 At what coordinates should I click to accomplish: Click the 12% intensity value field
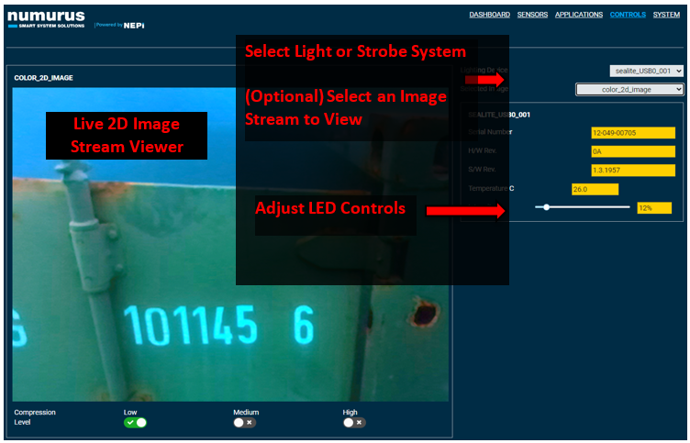(654, 208)
